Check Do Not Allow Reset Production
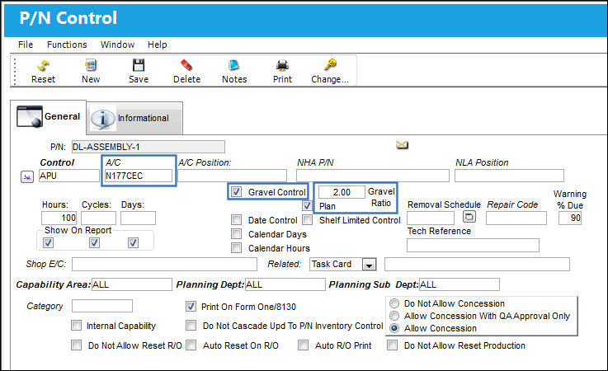The height and width of the screenshot is (371, 608). [393, 345]
